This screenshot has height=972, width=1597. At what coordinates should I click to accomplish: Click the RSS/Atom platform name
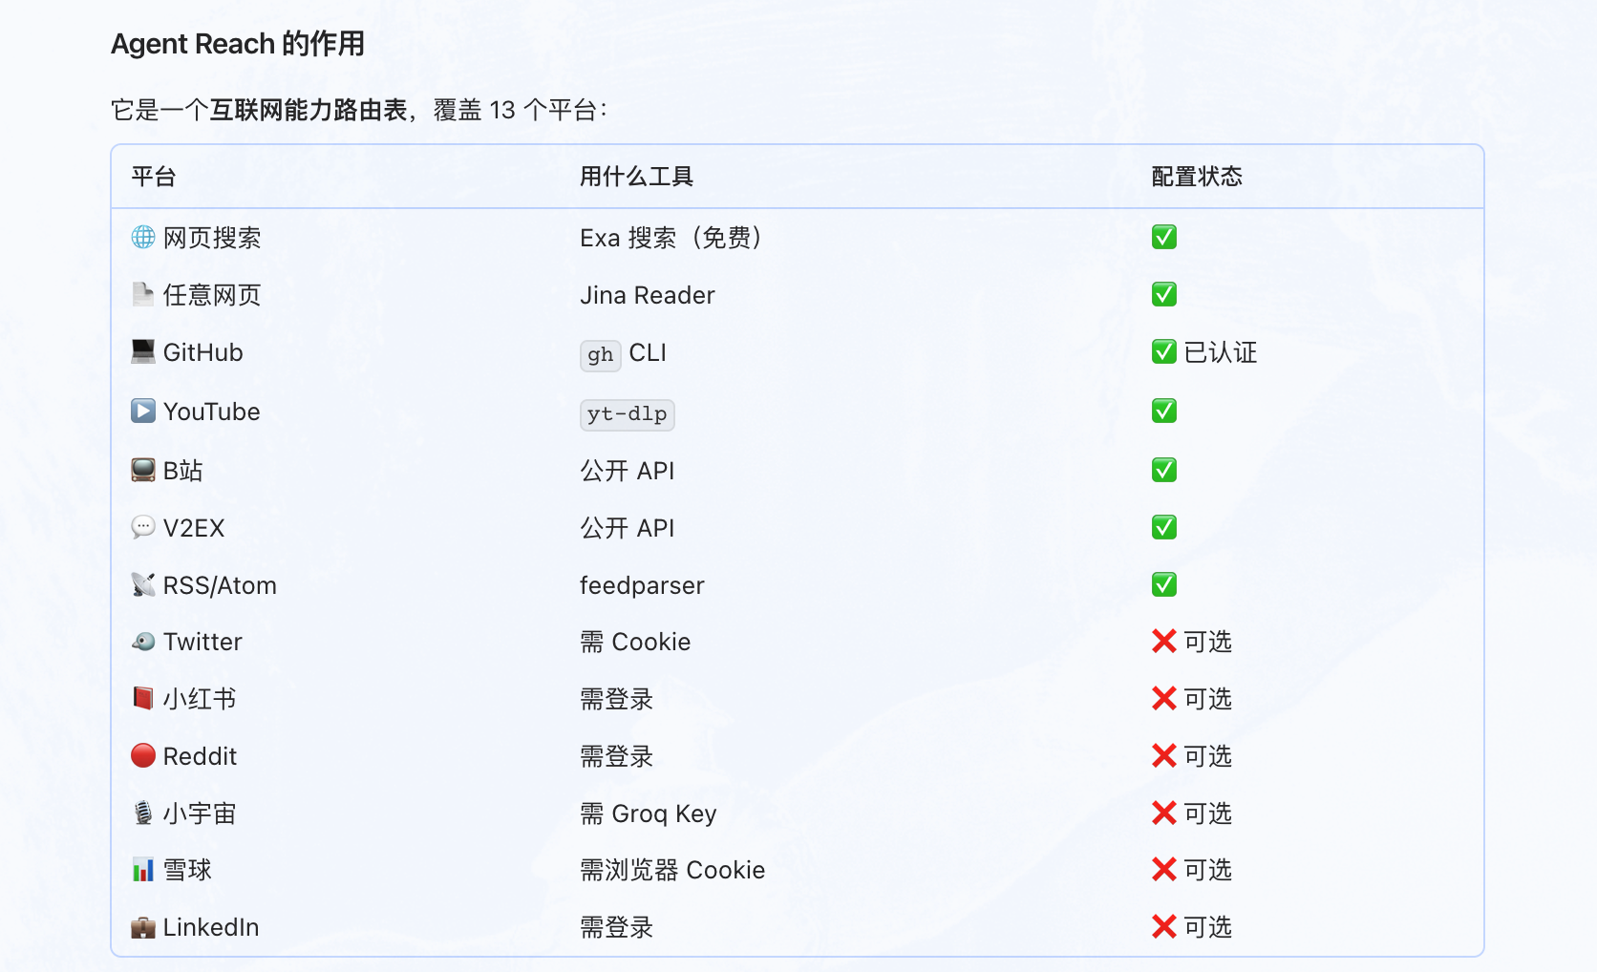220,585
